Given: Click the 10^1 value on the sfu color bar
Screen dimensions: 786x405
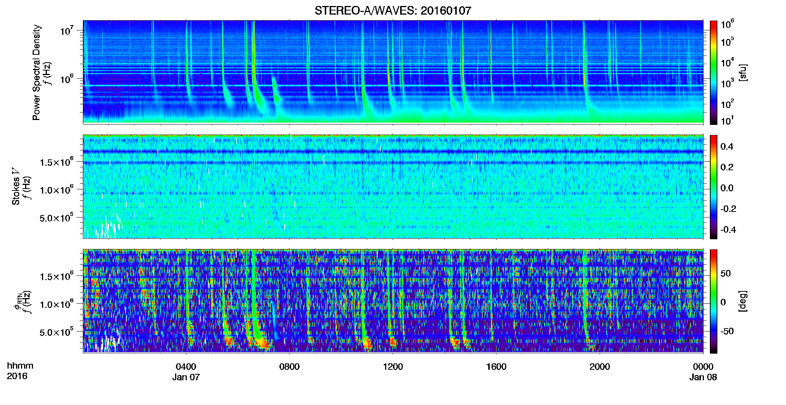Looking at the screenshot, I should [x=727, y=120].
